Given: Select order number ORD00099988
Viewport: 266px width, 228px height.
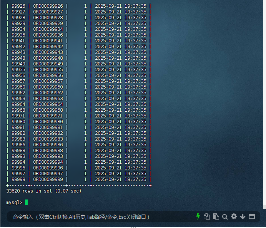Looking at the screenshot, I should 48,151.
